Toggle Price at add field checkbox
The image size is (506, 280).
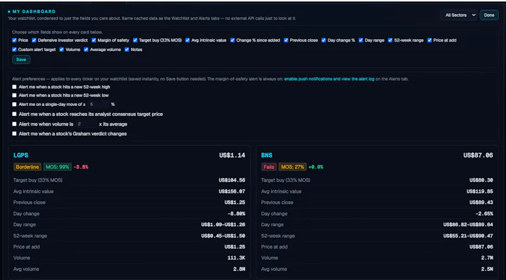(x=429, y=40)
